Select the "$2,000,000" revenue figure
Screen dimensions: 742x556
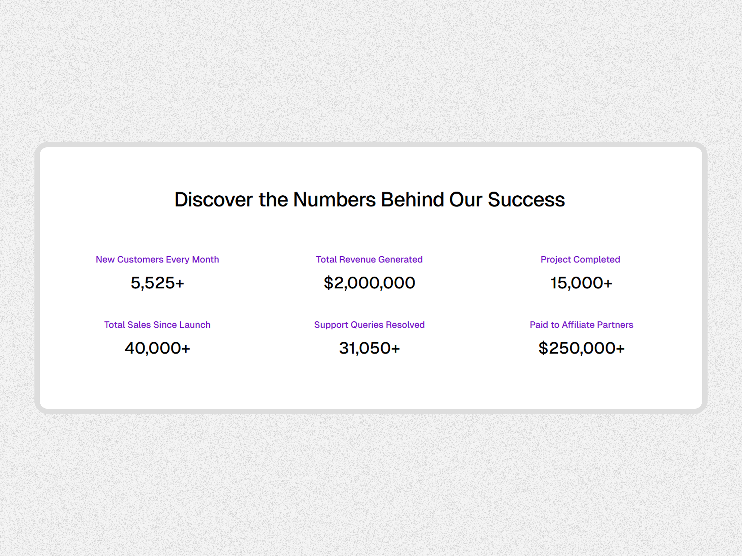click(369, 283)
